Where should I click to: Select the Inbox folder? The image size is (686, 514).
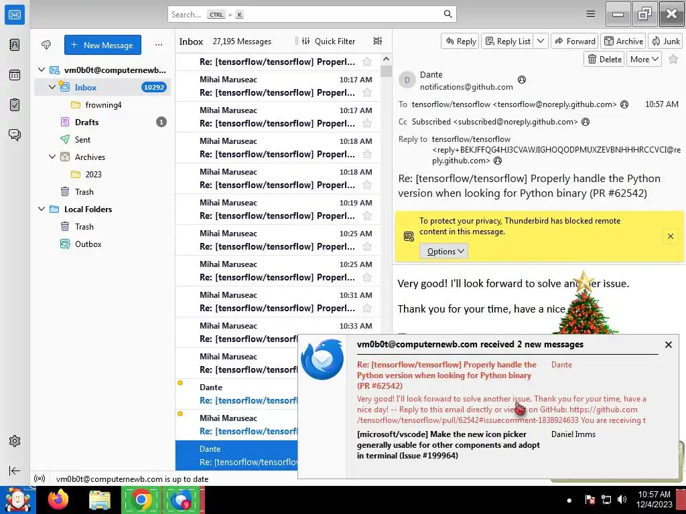point(102,87)
